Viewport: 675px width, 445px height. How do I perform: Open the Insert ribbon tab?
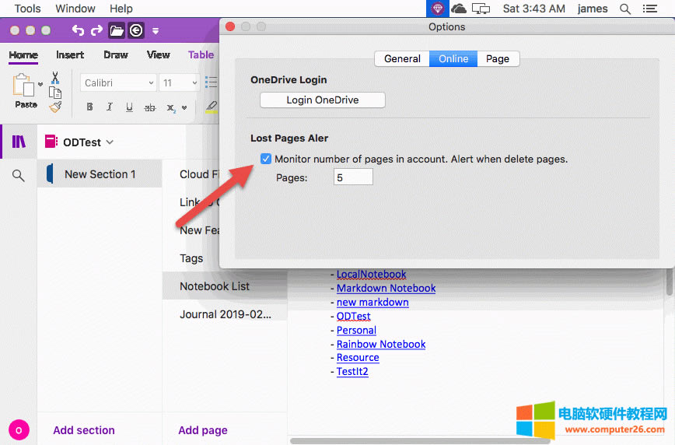[x=70, y=54]
